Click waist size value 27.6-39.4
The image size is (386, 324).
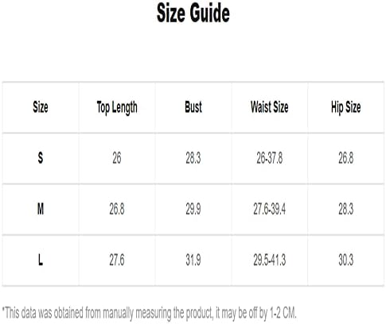[x=270, y=209]
